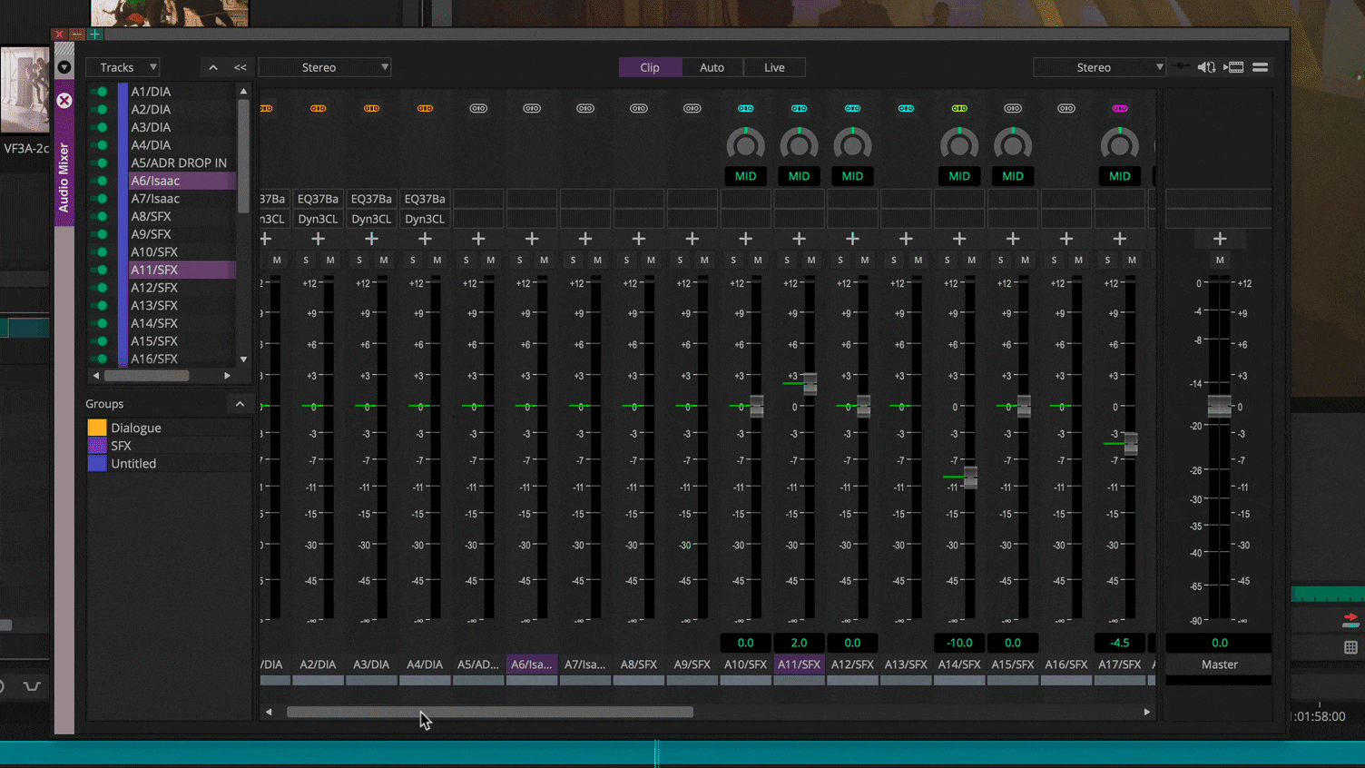Click the A17/SFX magenta gang link icon
This screenshot has width=1365, height=768.
(x=1120, y=108)
